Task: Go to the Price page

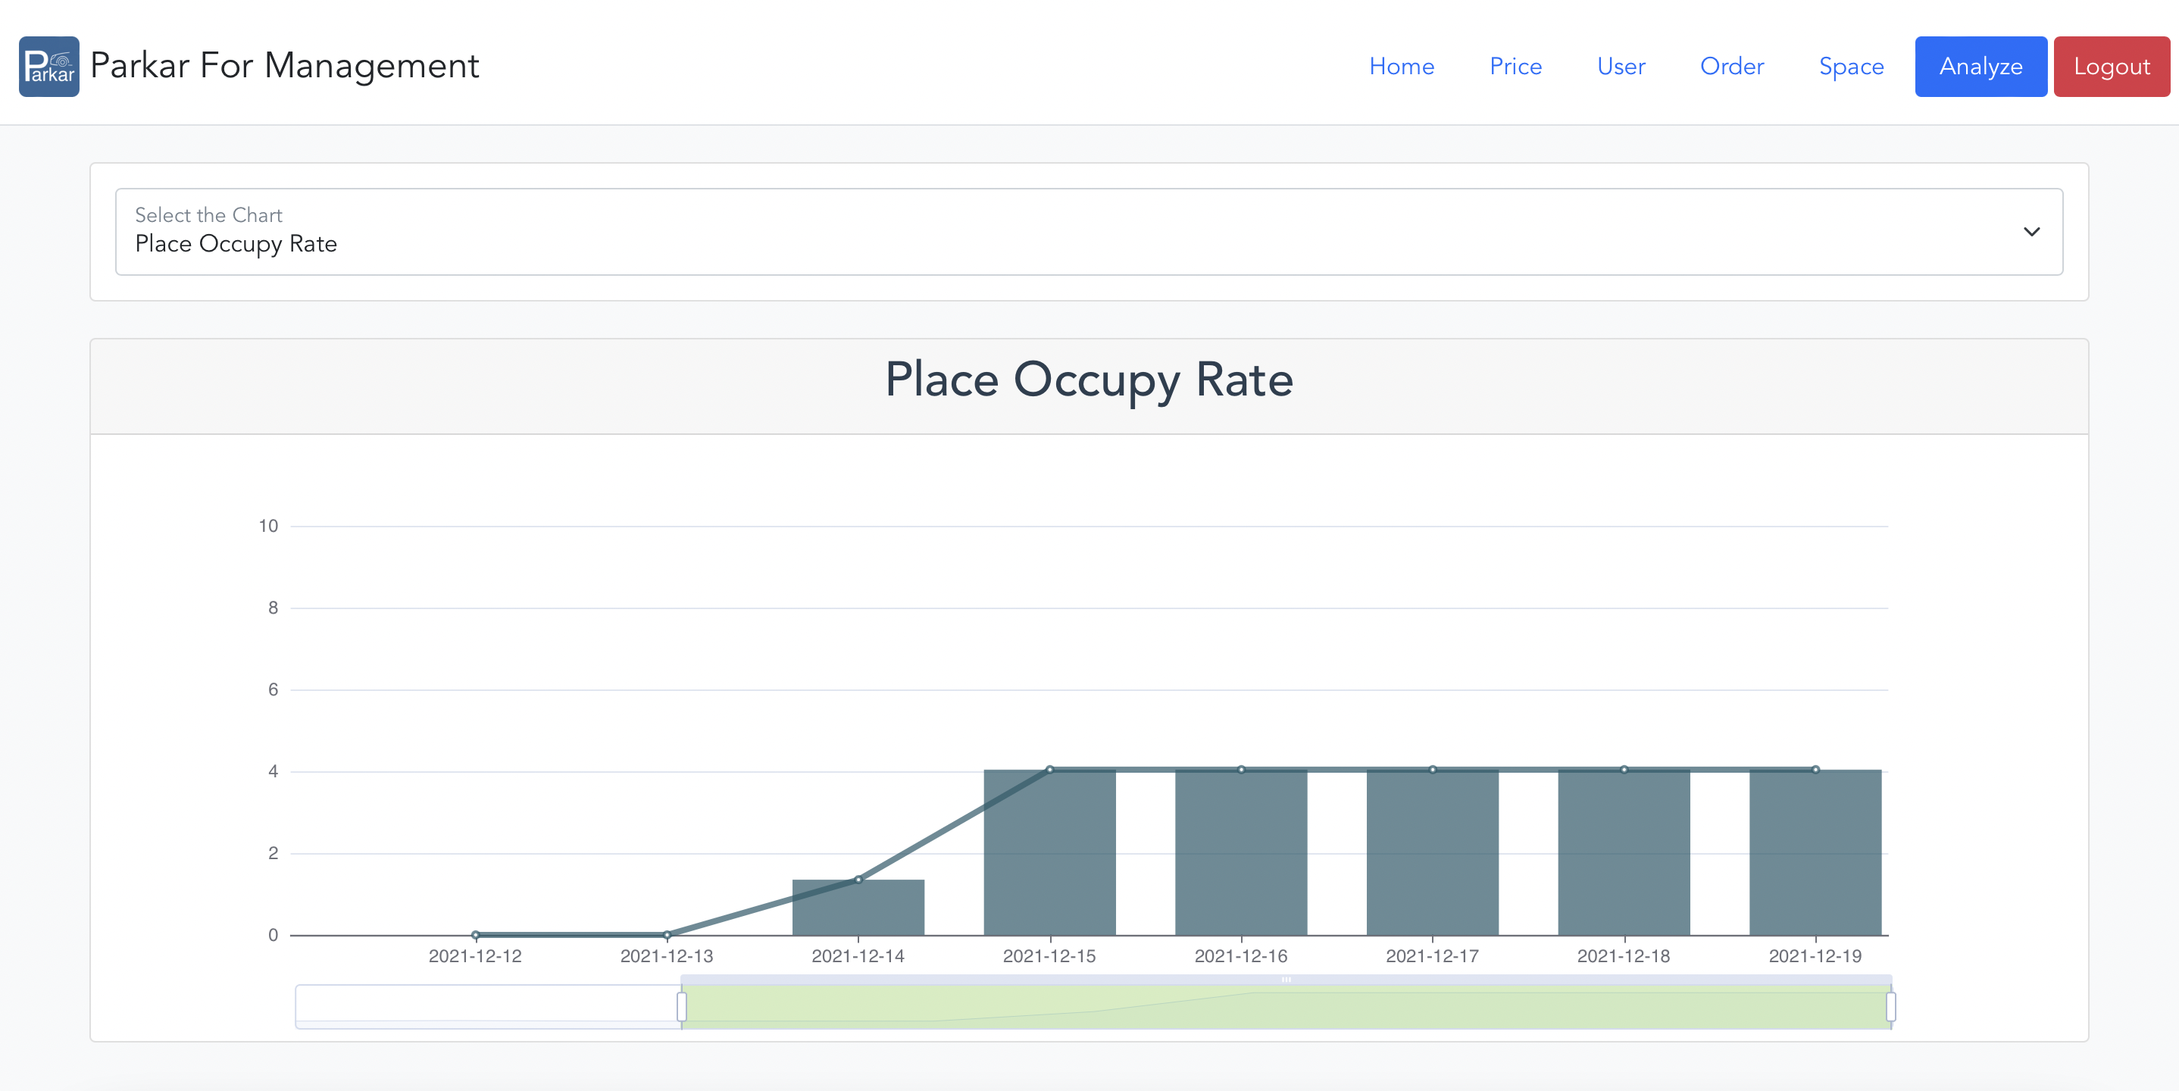Action: [1515, 66]
